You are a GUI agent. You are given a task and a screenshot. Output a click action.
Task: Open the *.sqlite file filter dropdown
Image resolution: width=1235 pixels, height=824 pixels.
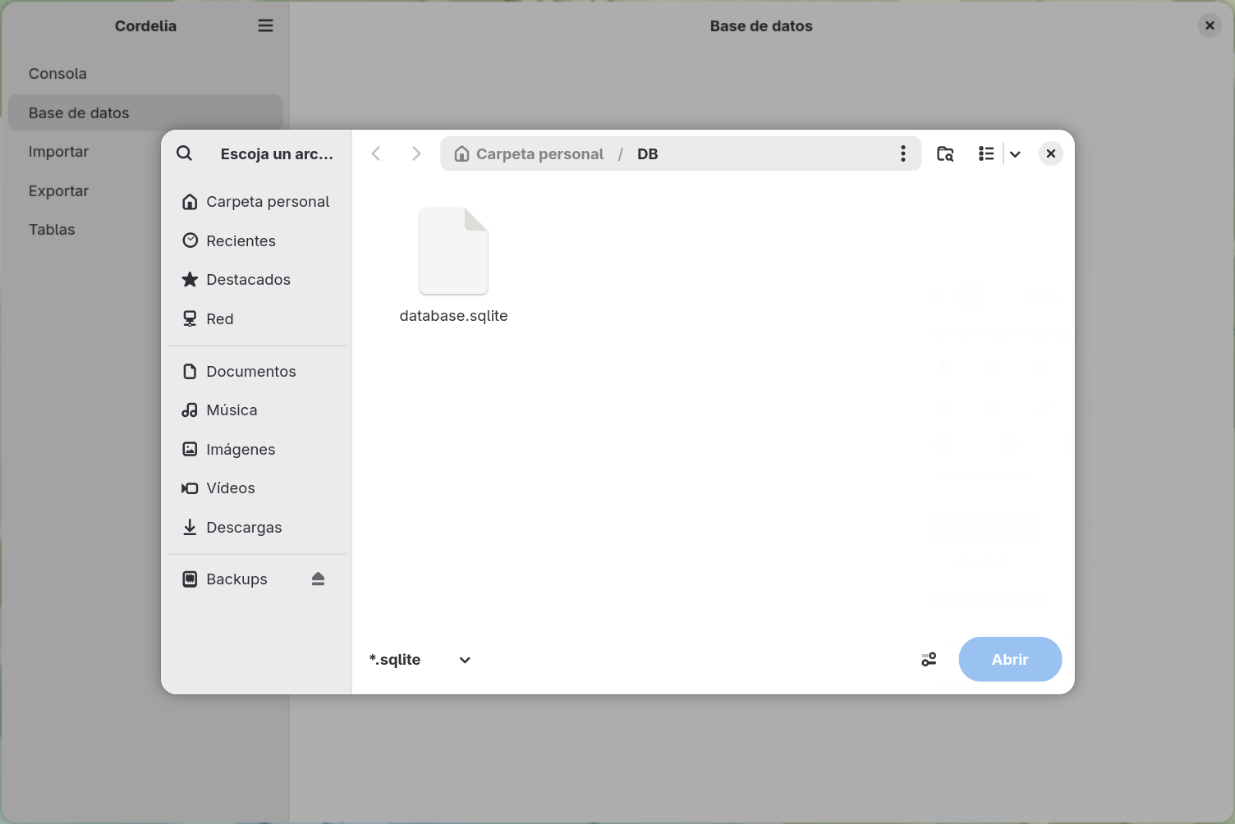[x=420, y=660]
